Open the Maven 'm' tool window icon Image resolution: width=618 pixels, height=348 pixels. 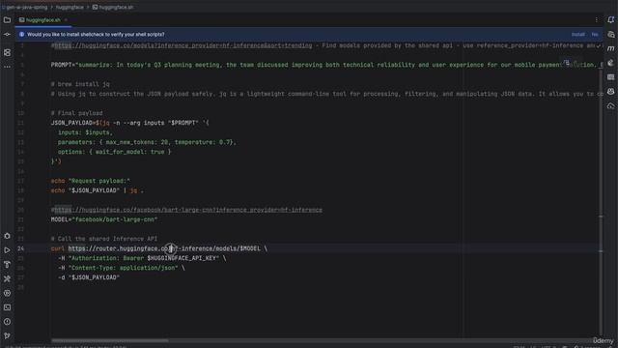pos(611,48)
